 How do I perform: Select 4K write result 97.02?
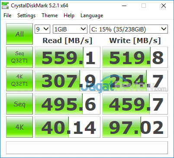135,127
